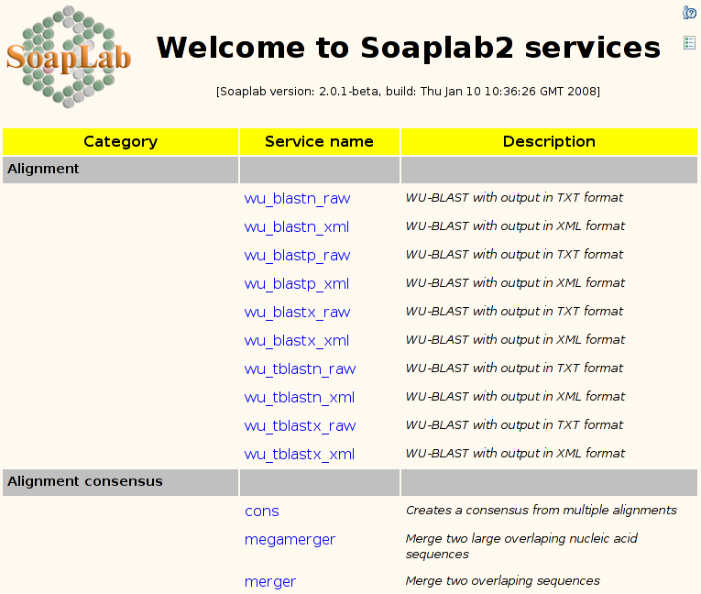The image size is (701, 594).
Task: Select the wu_blastp_raw service
Action: coord(297,255)
